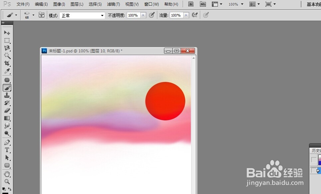
Task: Select the Type tool
Action: pos(7,150)
